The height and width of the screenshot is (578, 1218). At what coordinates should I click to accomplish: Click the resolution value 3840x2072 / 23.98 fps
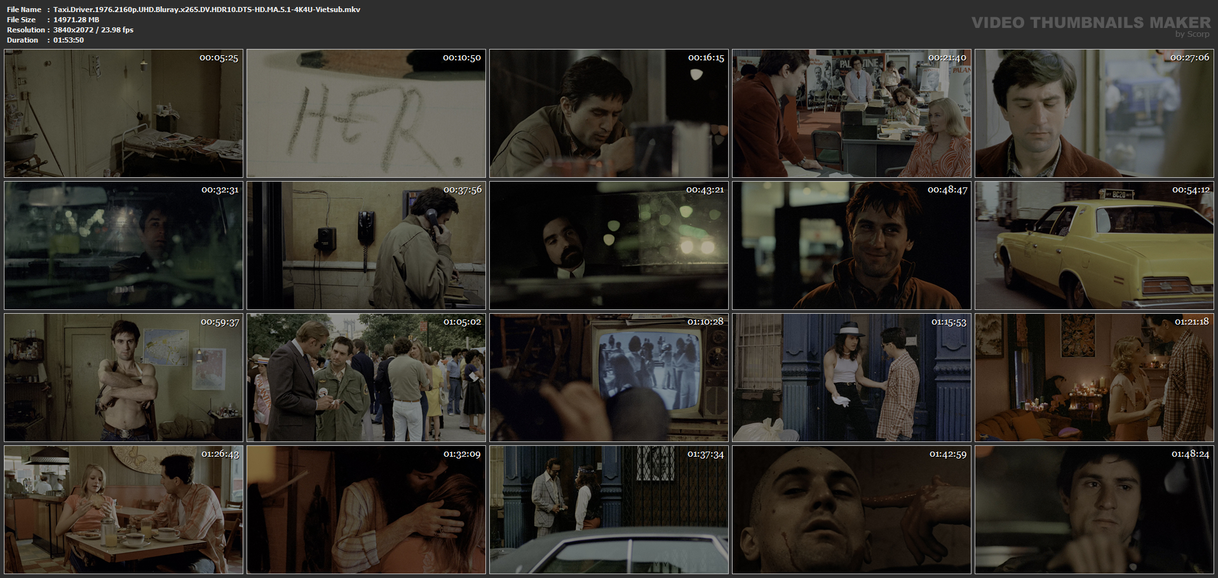(93, 30)
